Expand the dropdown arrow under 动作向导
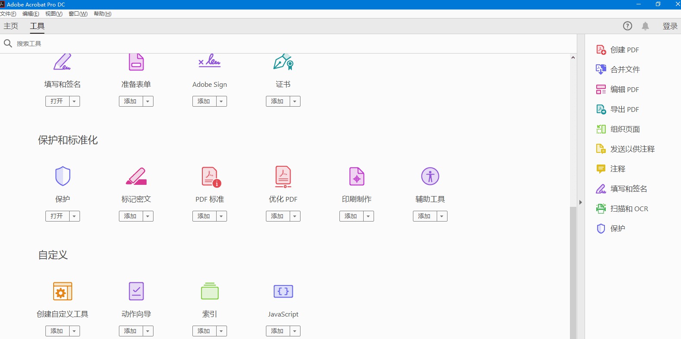681x339 pixels. coord(148,331)
